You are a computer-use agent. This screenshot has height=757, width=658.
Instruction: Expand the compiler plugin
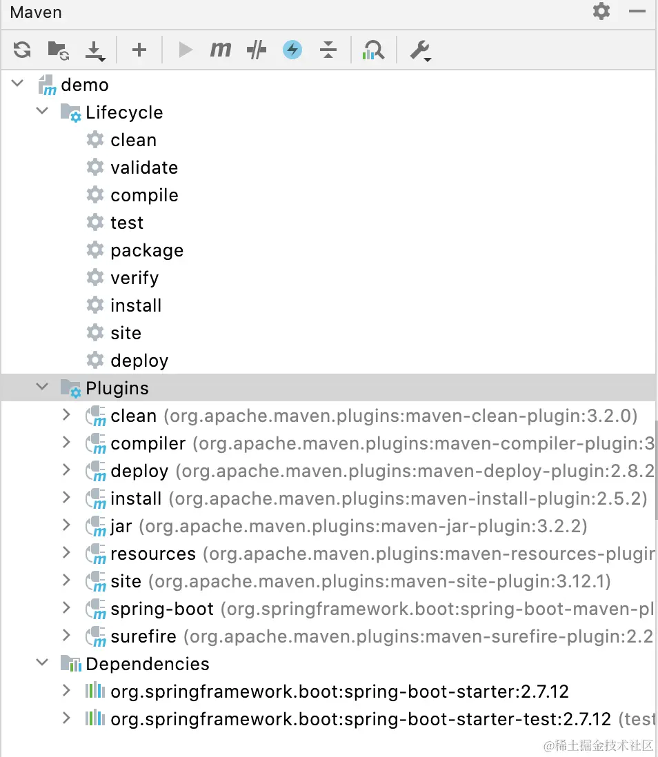[x=67, y=442]
